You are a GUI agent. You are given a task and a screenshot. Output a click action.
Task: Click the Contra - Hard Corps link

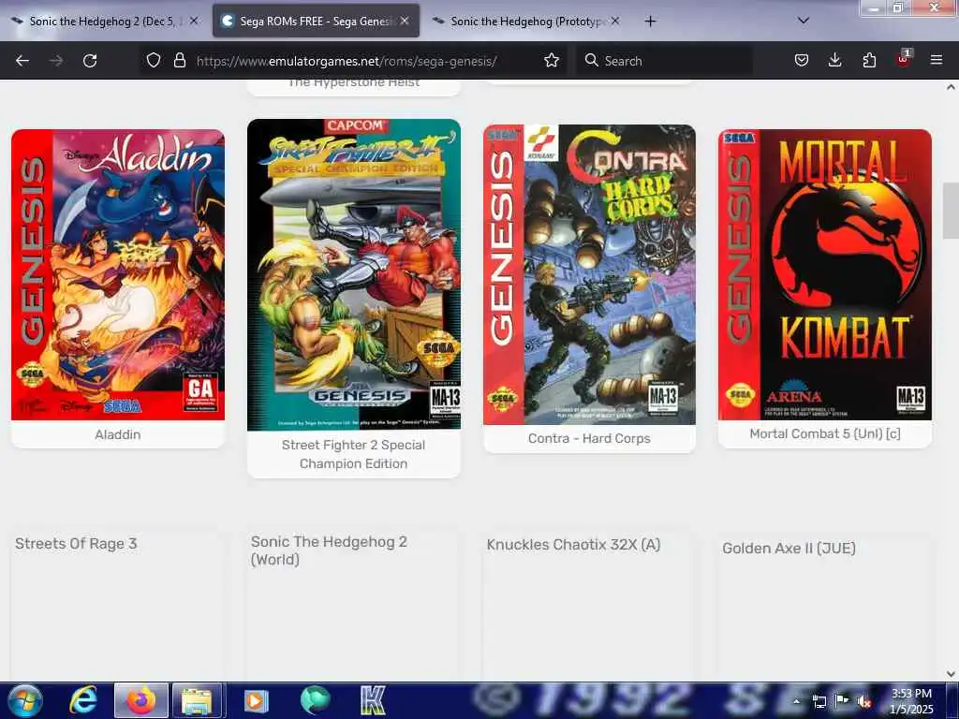pyautogui.click(x=589, y=438)
